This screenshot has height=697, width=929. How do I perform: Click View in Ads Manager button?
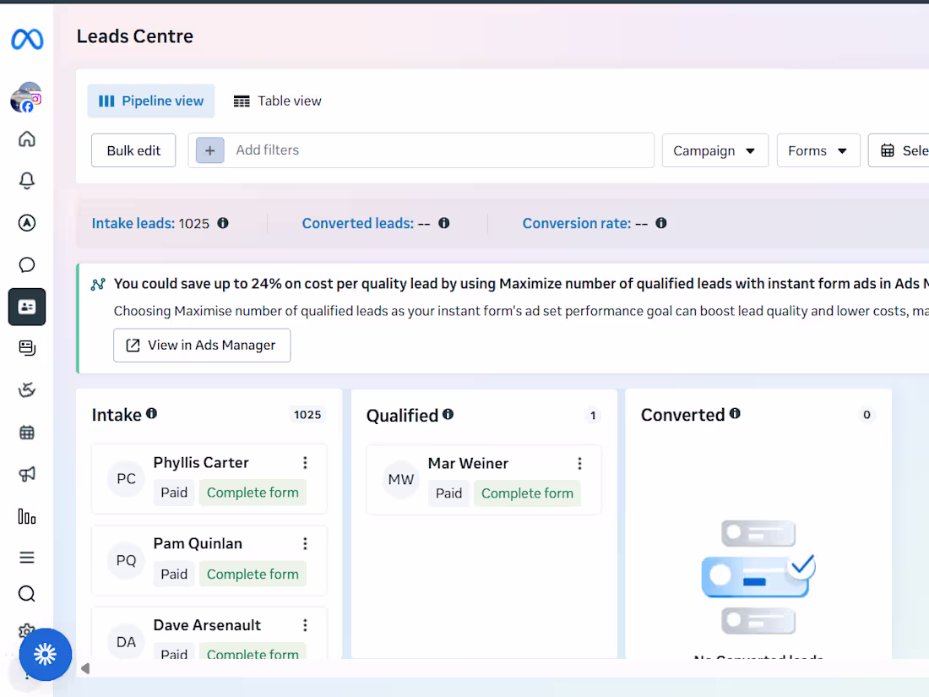point(202,345)
